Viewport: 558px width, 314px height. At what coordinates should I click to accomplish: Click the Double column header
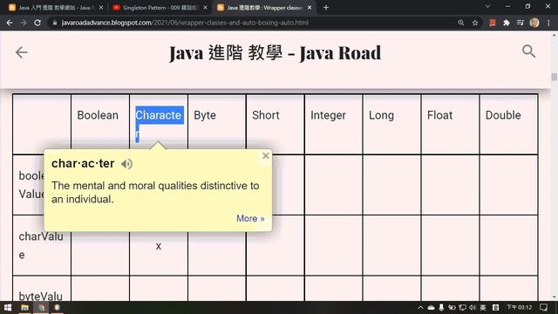503,115
